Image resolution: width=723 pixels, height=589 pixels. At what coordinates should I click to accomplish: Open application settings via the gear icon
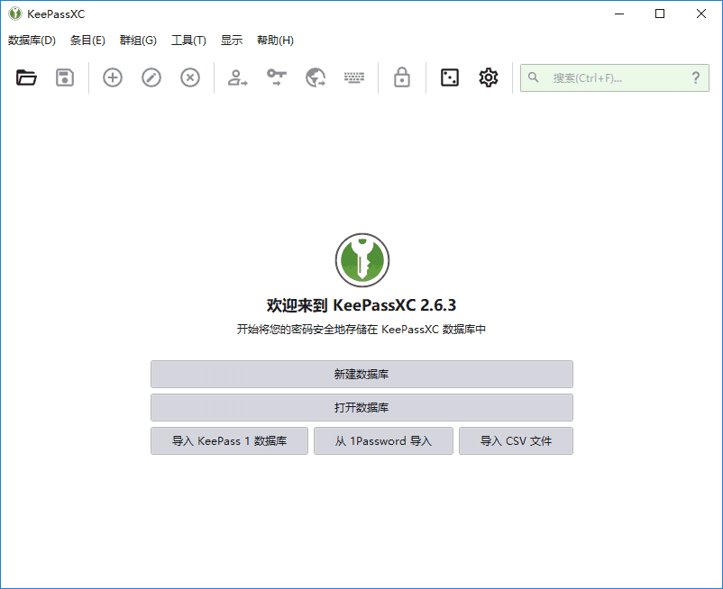click(x=488, y=77)
